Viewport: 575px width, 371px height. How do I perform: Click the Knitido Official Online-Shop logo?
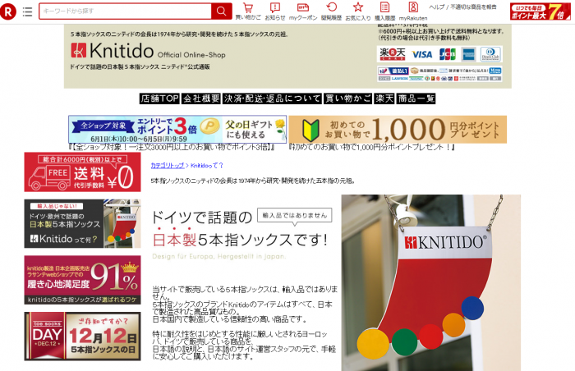(148, 51)
